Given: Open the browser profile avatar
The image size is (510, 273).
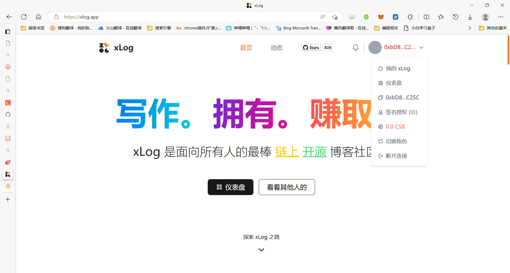Looking at the screenshot, I should tap(486, 17).
